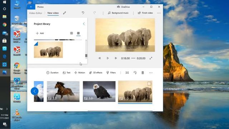Screen dimensions: 229x129
Task: Open Mail app on the taskbar
Action: [x=5, y=33]
